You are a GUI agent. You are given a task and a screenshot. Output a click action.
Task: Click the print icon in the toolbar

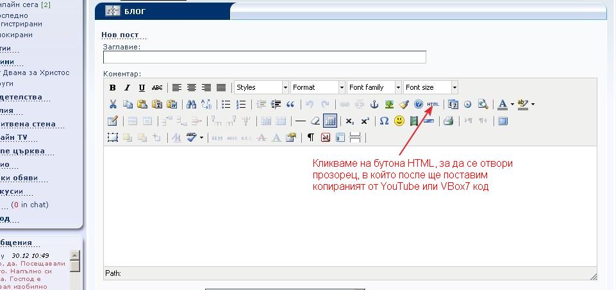click(448, 121)
